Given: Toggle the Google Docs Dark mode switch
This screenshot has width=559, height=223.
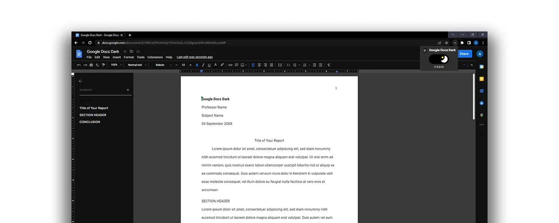Looking at the screenshot, I should (439, 59).
